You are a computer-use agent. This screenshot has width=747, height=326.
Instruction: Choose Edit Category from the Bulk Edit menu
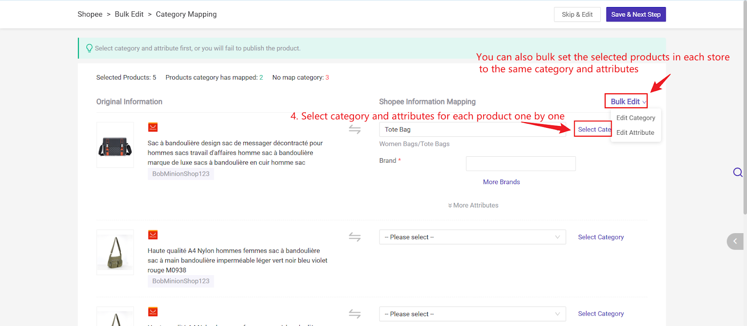click(635, 118)
